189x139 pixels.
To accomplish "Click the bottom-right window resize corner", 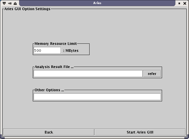I will 187,138.
